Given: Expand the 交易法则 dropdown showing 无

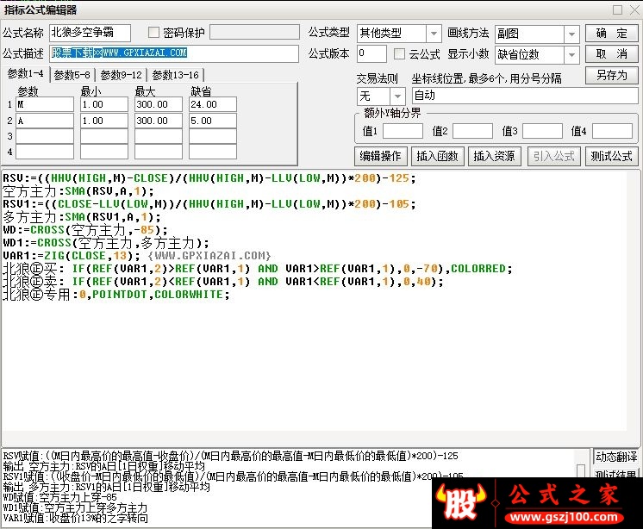Looking at the screenshot, I should (397, 96).
